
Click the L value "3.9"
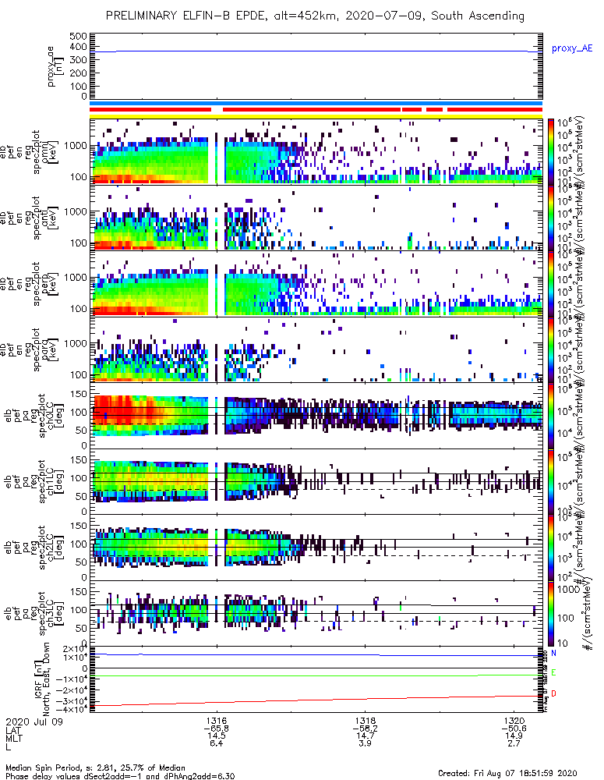click(x=366, y=743)
